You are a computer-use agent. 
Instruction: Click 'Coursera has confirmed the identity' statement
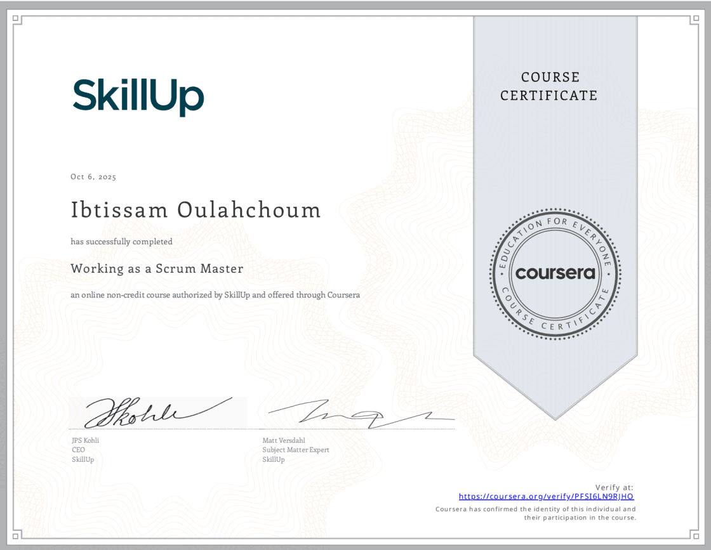point(536,513)
